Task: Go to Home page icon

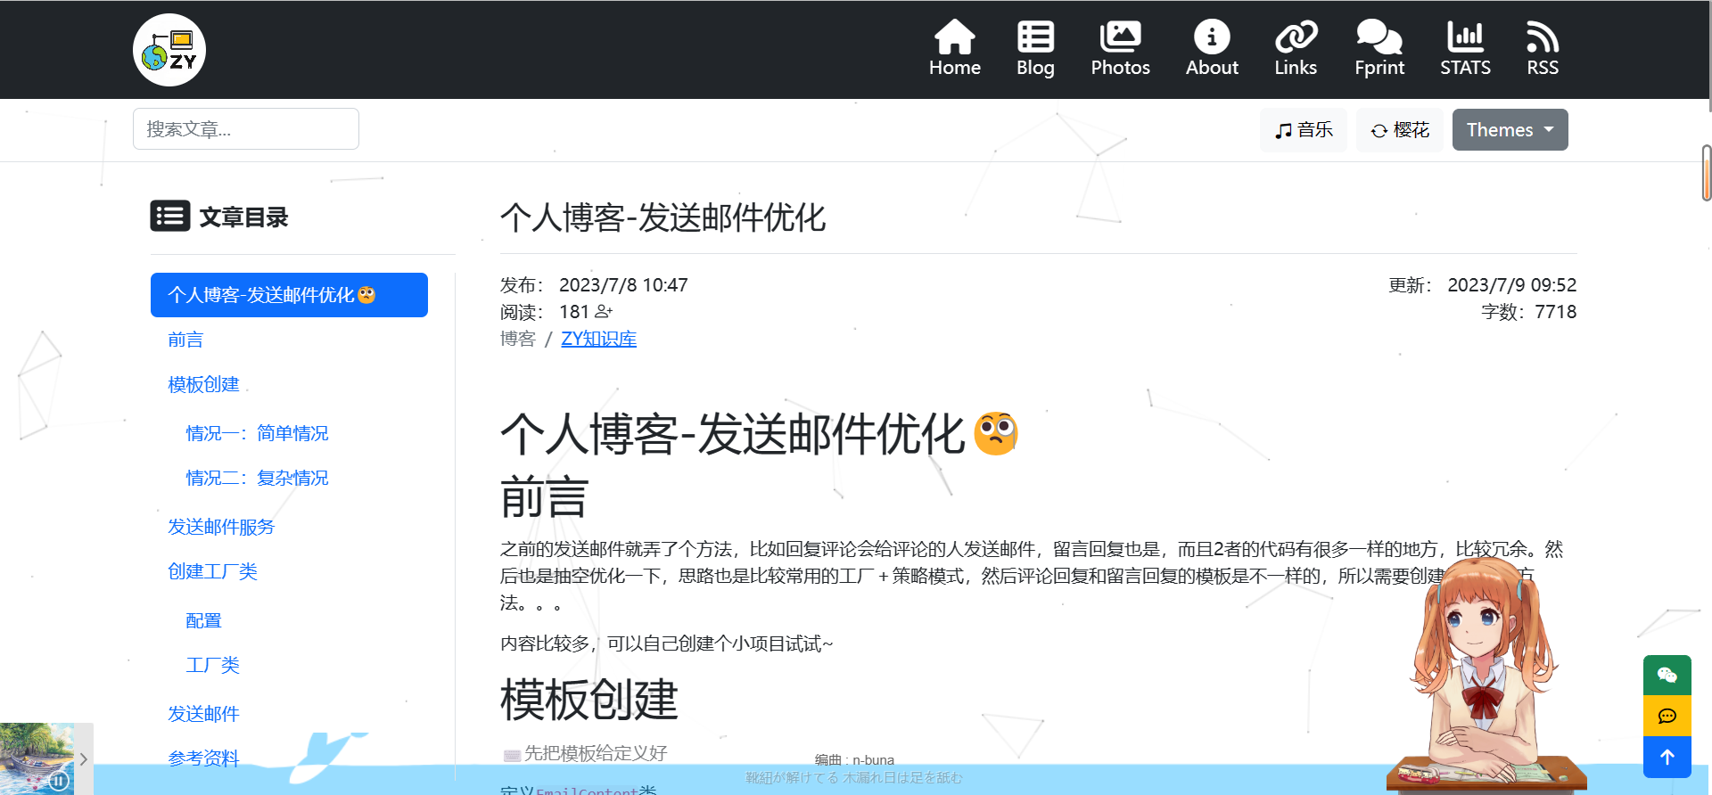Action: pos(954,37)
